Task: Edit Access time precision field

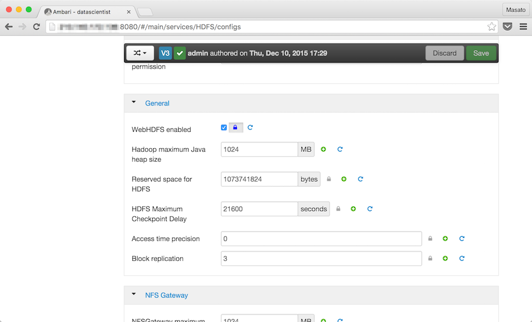Action: coord(321,239)
